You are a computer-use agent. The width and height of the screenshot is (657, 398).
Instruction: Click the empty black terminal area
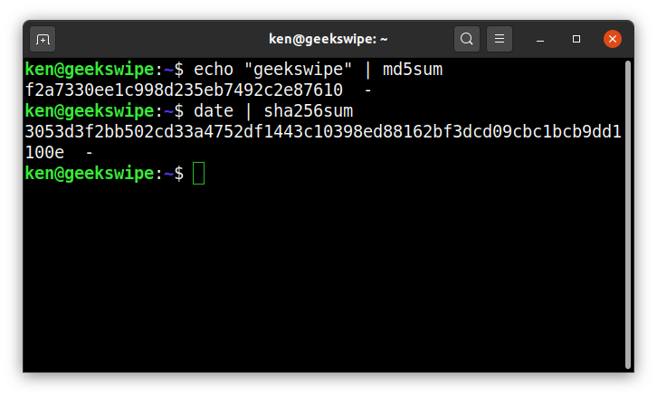coord(323,277)
